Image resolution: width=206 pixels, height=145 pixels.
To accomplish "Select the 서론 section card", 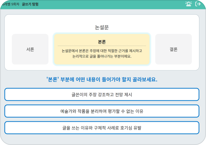I will (x=30, y=49).
